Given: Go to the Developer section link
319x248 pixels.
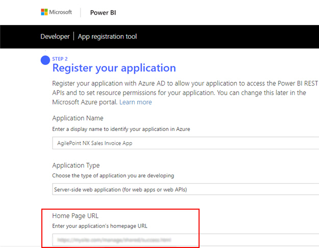Looking at the screenshot, I should (55, 36).
